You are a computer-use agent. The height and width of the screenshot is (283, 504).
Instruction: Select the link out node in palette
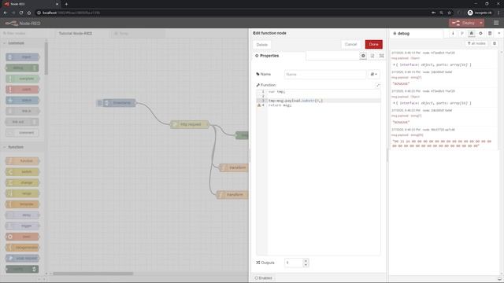click(x=22, y=122)
